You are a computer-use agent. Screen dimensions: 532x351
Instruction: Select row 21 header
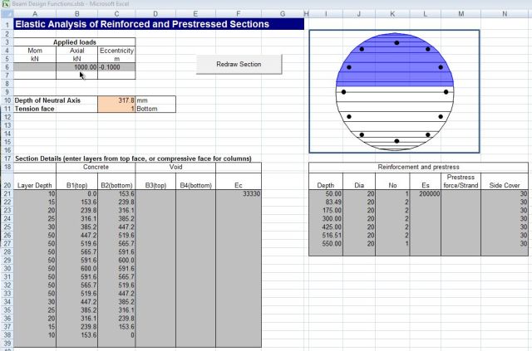click(7, 194)
